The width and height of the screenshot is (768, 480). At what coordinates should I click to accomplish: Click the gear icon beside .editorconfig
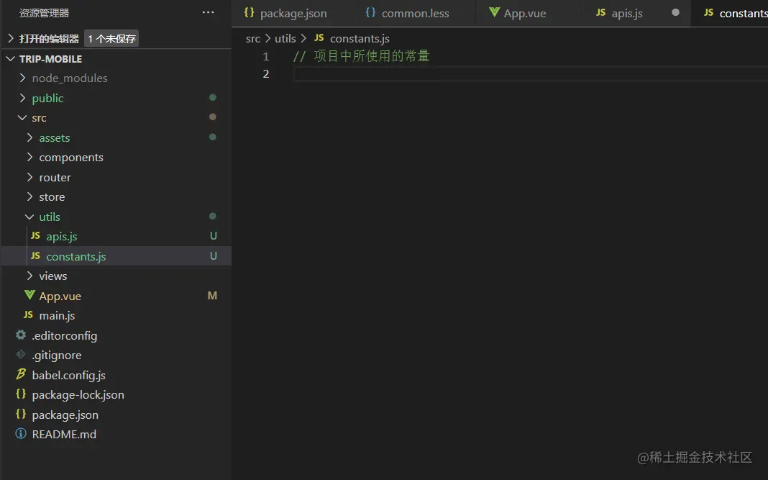[x=21, y=335]
